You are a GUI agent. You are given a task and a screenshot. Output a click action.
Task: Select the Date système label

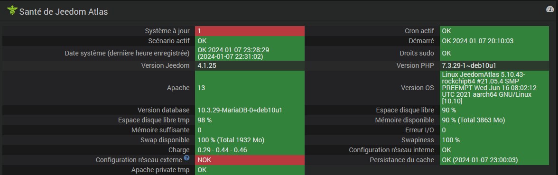pyautogui.click(x=127, y=53)
